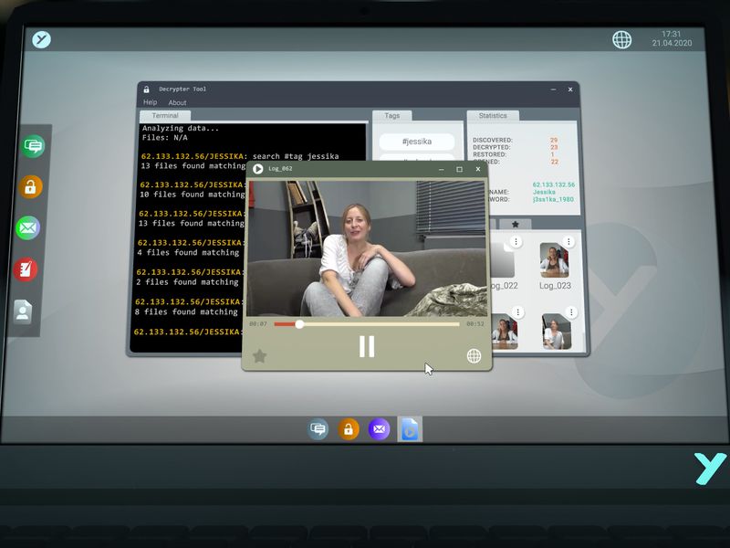This screenshot has width=730, height=548.
Task: Close the Decrypter Tool window
Action: pyautogui.click(x=570, y=90)
